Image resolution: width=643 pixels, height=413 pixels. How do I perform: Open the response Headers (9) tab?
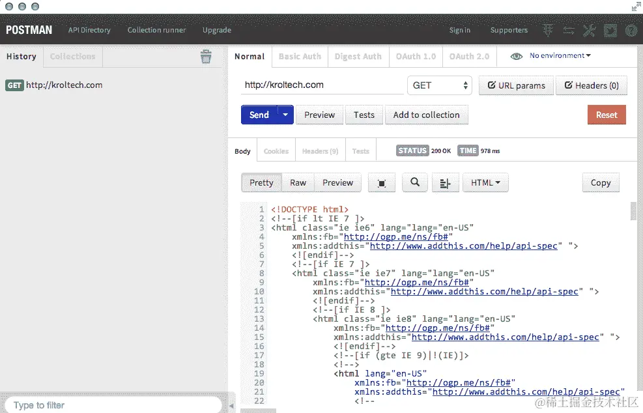pyautogui.click(x=321, y=151)
